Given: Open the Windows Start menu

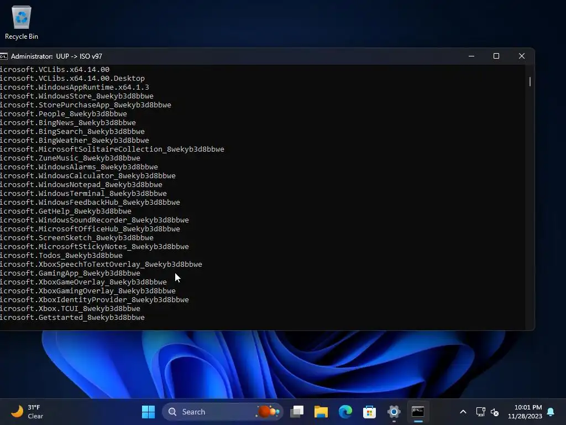Looking at the screenshot, I should pyautogui.click(x=148, y=412).
